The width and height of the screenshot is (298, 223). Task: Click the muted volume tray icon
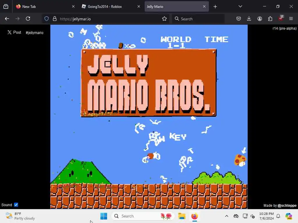253,216
